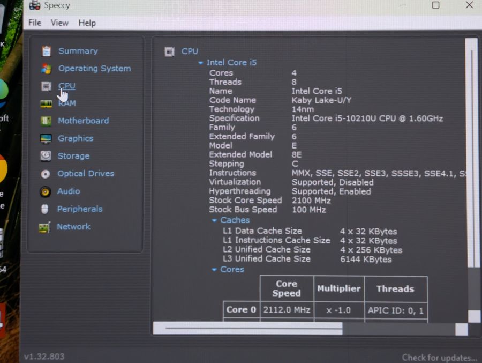Click the L2 Unified Cache Size value
Image resolution: width=482 pixels, height=363 pixels.
(x=371, y=250)
